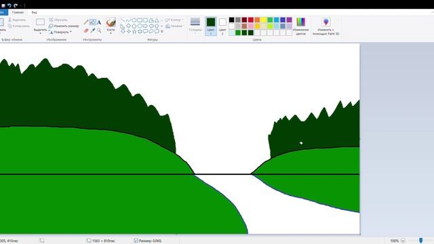Select the Magnifier tool
This screenshot has width=434, height=244.
pyautogui.click(x=99, y=30)
